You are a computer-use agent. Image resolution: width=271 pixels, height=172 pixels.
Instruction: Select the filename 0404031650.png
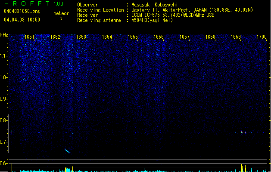point(22,11)
